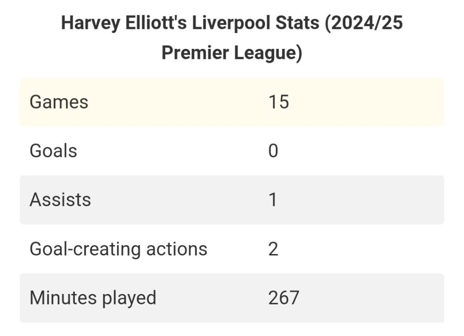The height and width of the screenshot is (336, 464).
Task: Click the Assists row label
Action: pos(60,199)
